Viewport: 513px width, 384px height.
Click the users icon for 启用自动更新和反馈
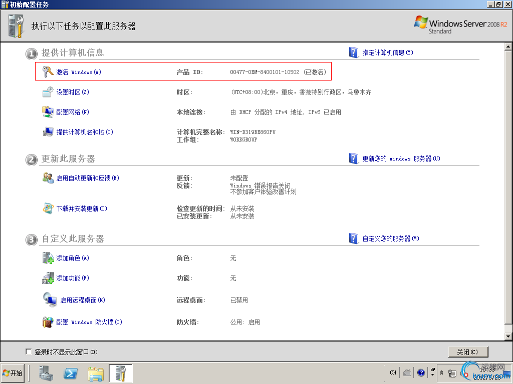pyautogui.click(x=48, y=178)
